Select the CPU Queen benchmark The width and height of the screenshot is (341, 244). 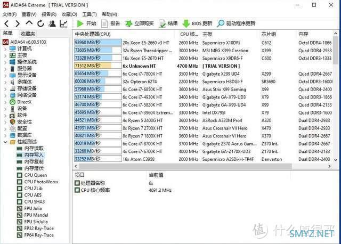click(x=36, y=175)
